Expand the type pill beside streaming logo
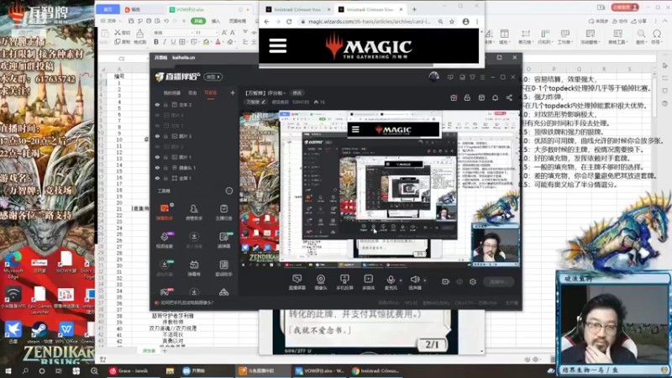Screen dimensions: 672x378 coord(213,76)
